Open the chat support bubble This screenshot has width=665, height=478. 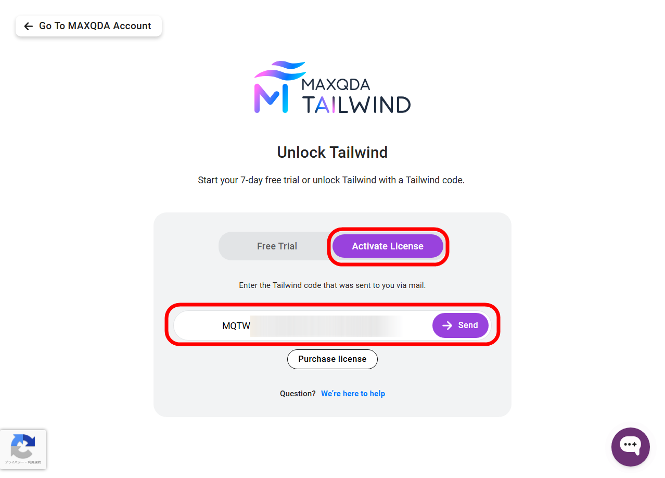point(630,446)
